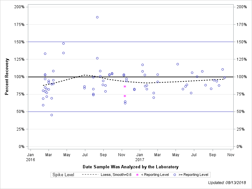This screenshot has width=252, height=189.
Task: Click the 'Updated: 08/13/2018' note
Action: pos(227,183)
